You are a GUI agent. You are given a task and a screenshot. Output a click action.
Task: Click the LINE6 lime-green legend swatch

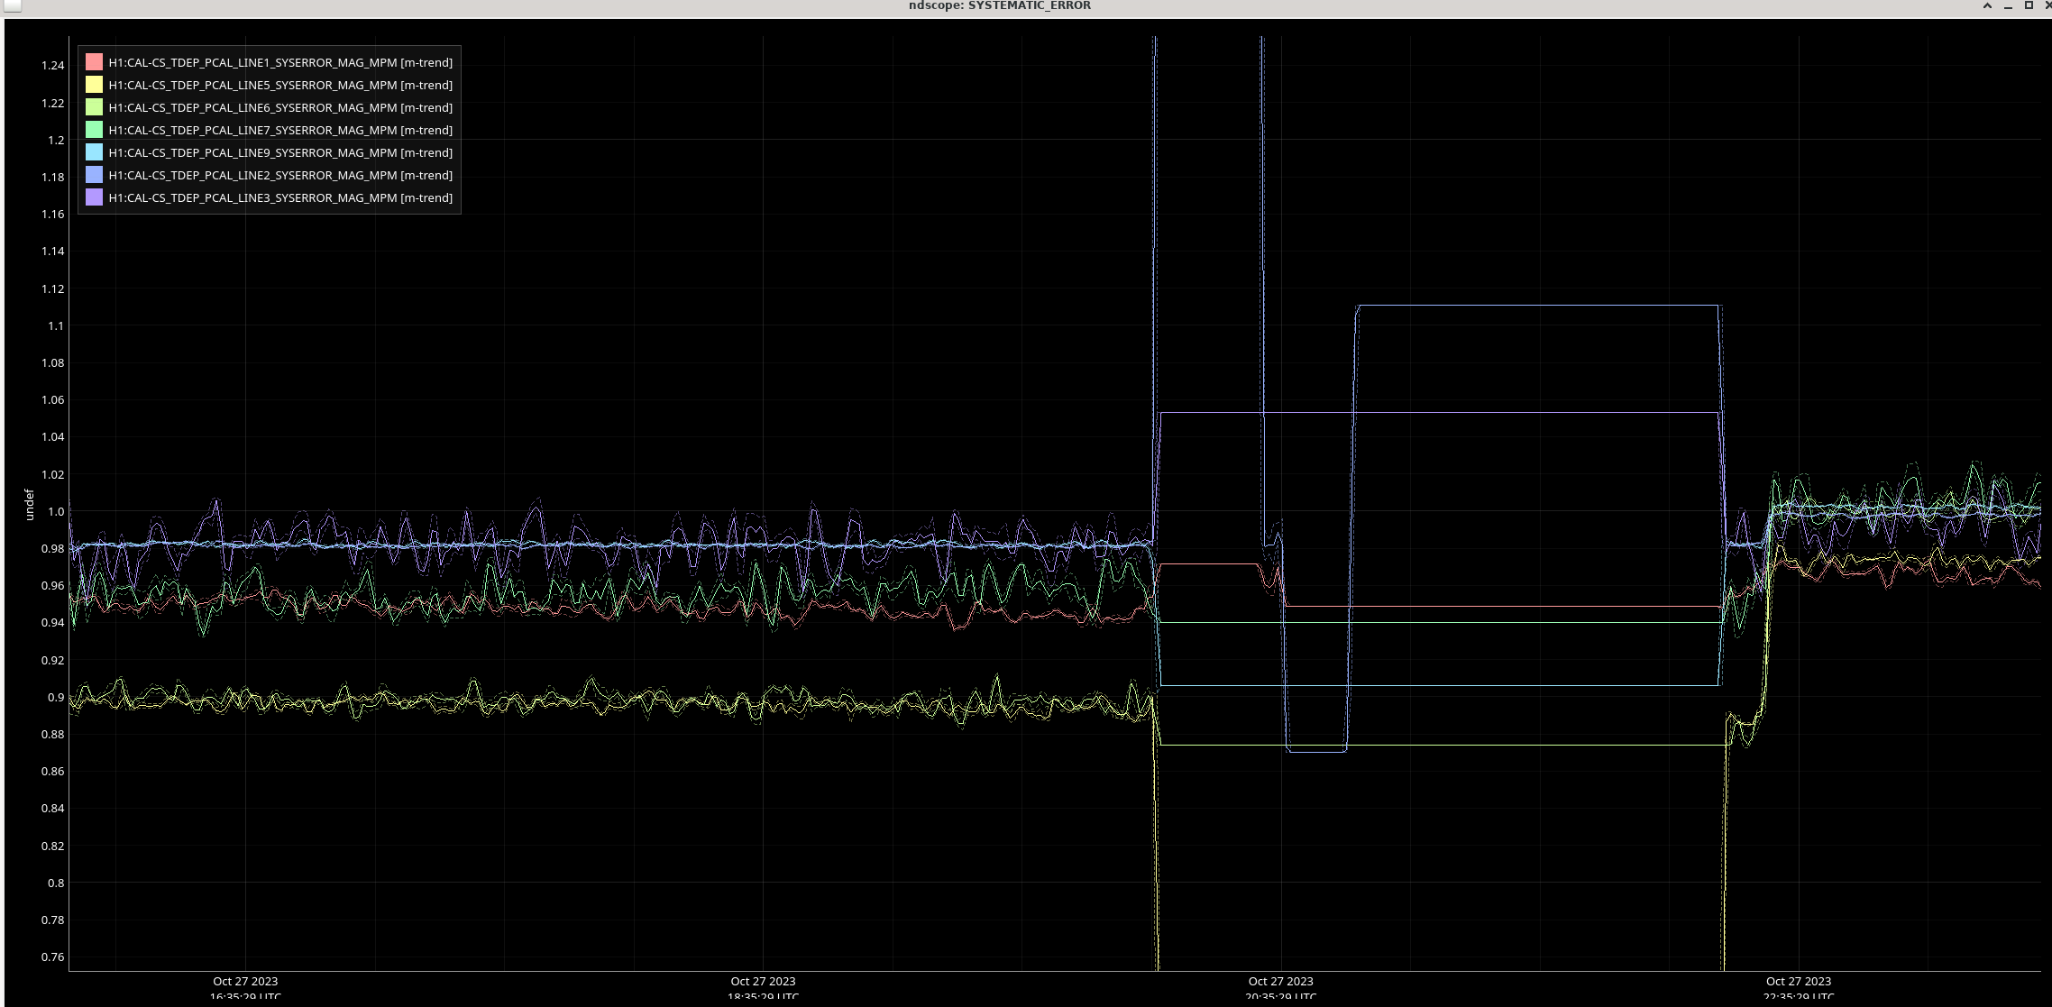click(x=94, y=107)
